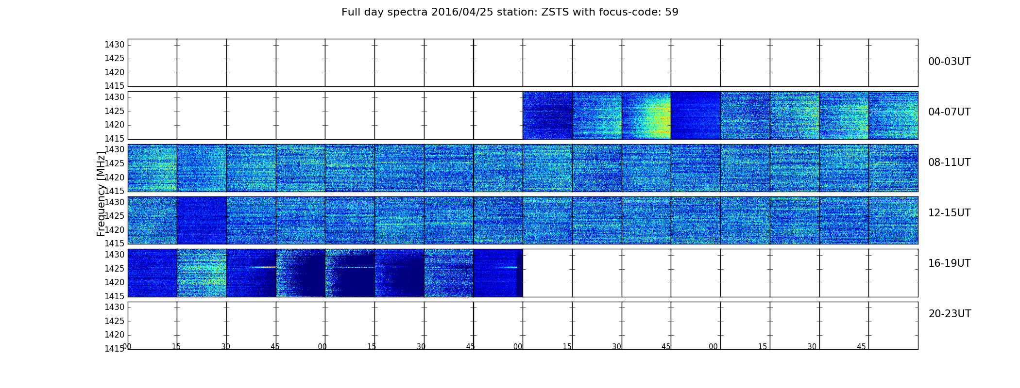Select the '08-11UT' row label
The width and height of the screenshot is (1020, 388).
pyautogui.click(x=949, y=162)
